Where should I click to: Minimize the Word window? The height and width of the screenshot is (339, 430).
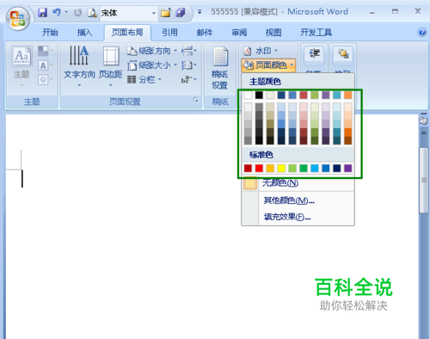tap(372, 12)
